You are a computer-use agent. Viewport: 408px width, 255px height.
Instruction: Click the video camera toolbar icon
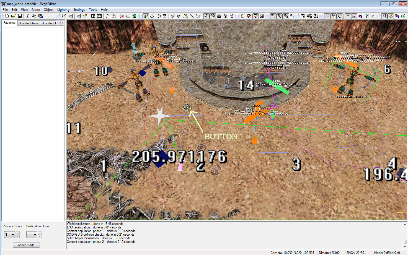[x=309, y=16]
